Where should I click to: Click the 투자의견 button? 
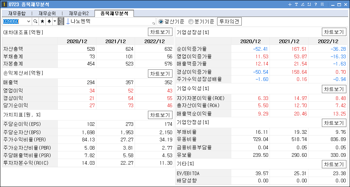pos(229,22)
